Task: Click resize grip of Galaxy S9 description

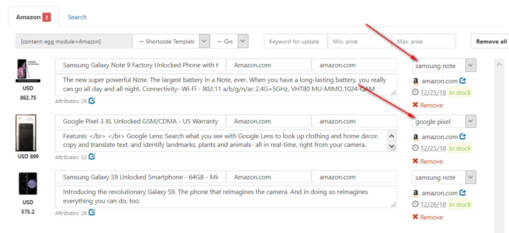Action: 394,205
